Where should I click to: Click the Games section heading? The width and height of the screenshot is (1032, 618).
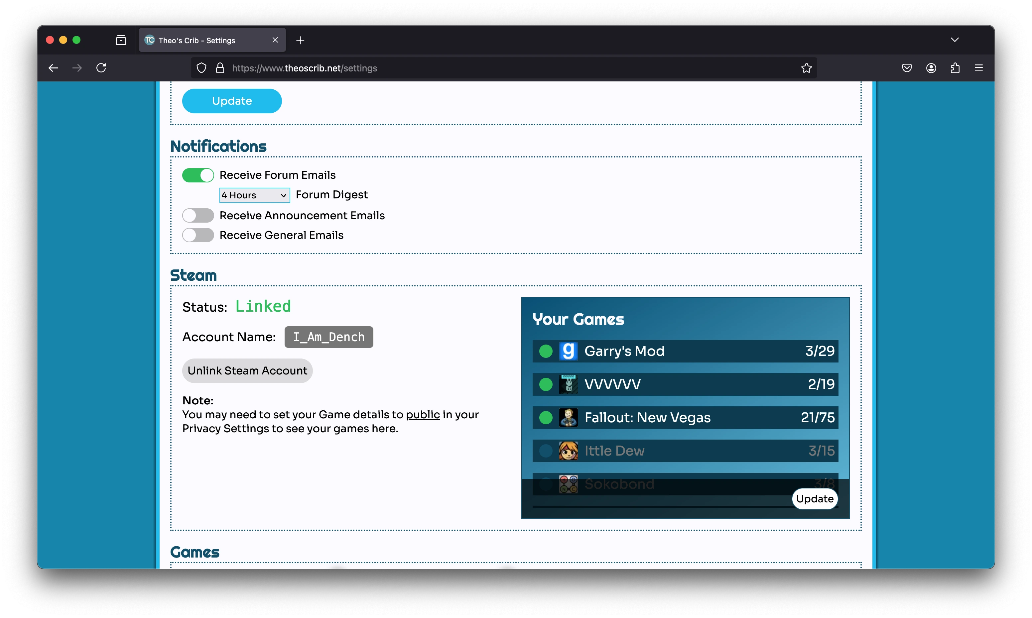click(194, 552)
